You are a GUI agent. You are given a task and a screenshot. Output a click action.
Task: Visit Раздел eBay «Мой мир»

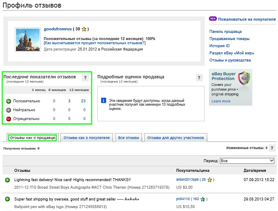click(232, 53)
